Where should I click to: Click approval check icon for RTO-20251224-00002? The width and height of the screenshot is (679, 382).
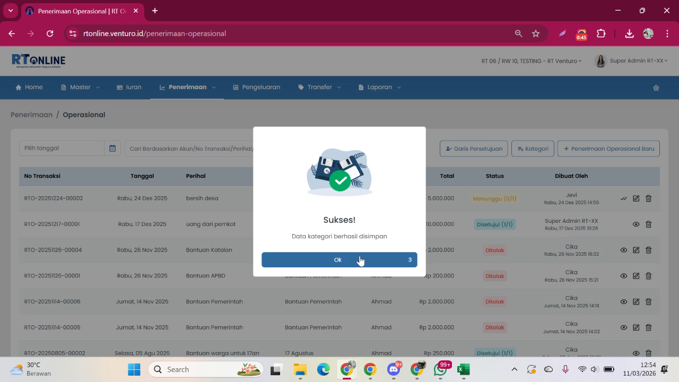pos(624,198)
